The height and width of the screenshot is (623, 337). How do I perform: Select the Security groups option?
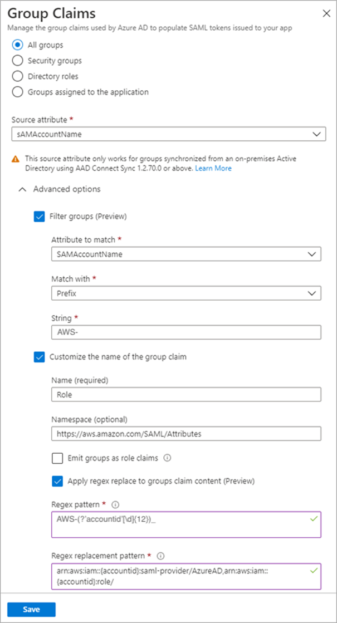click(x=17, y=61)
